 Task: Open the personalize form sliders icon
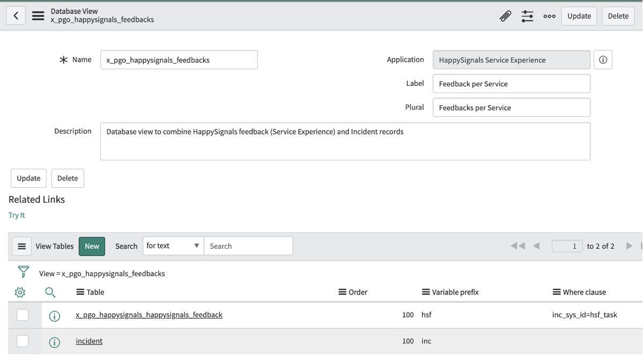tap(528, 16)
